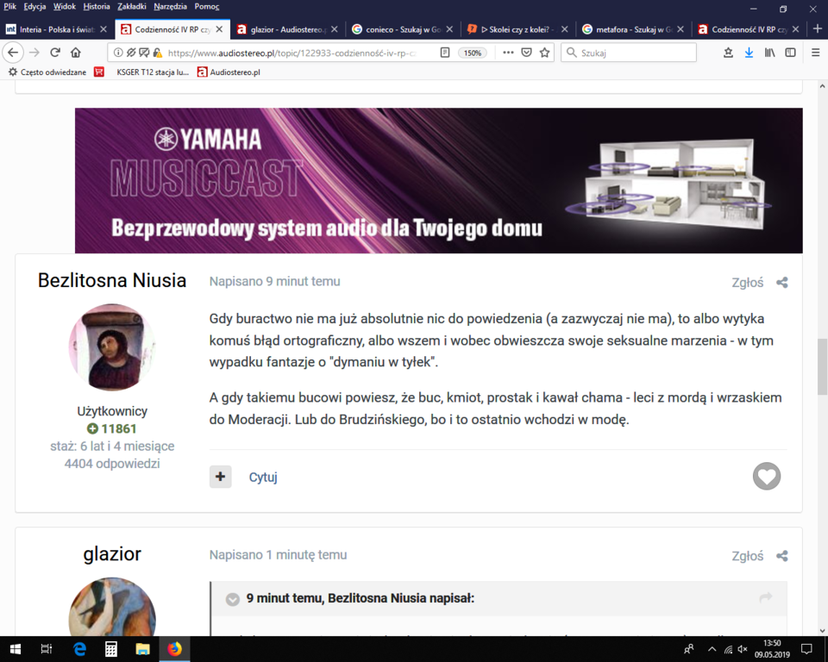Click the vertical page scrollbar thumb
Viewport: 828px width, 662px height.
(x=822, y=367)
